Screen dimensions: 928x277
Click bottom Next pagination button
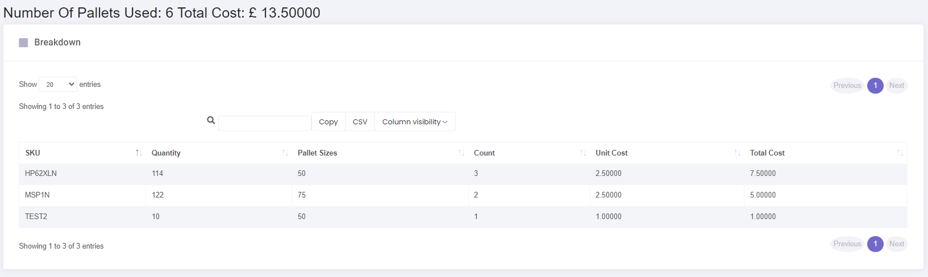click(x=897, y=244)
